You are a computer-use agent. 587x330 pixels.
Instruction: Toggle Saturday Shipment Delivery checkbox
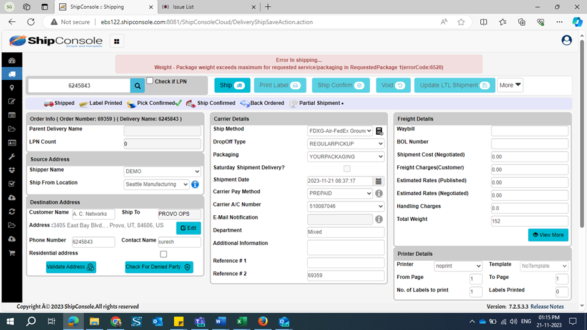(347, 168)
